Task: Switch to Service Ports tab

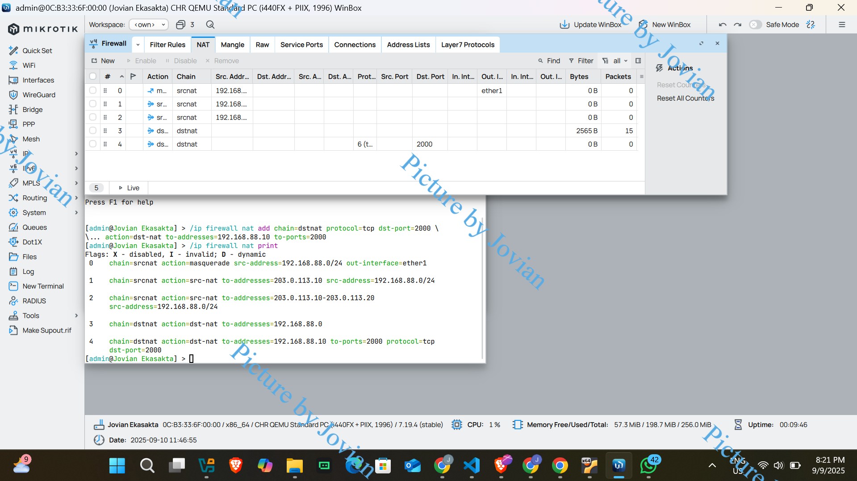Action: point(301,45)
